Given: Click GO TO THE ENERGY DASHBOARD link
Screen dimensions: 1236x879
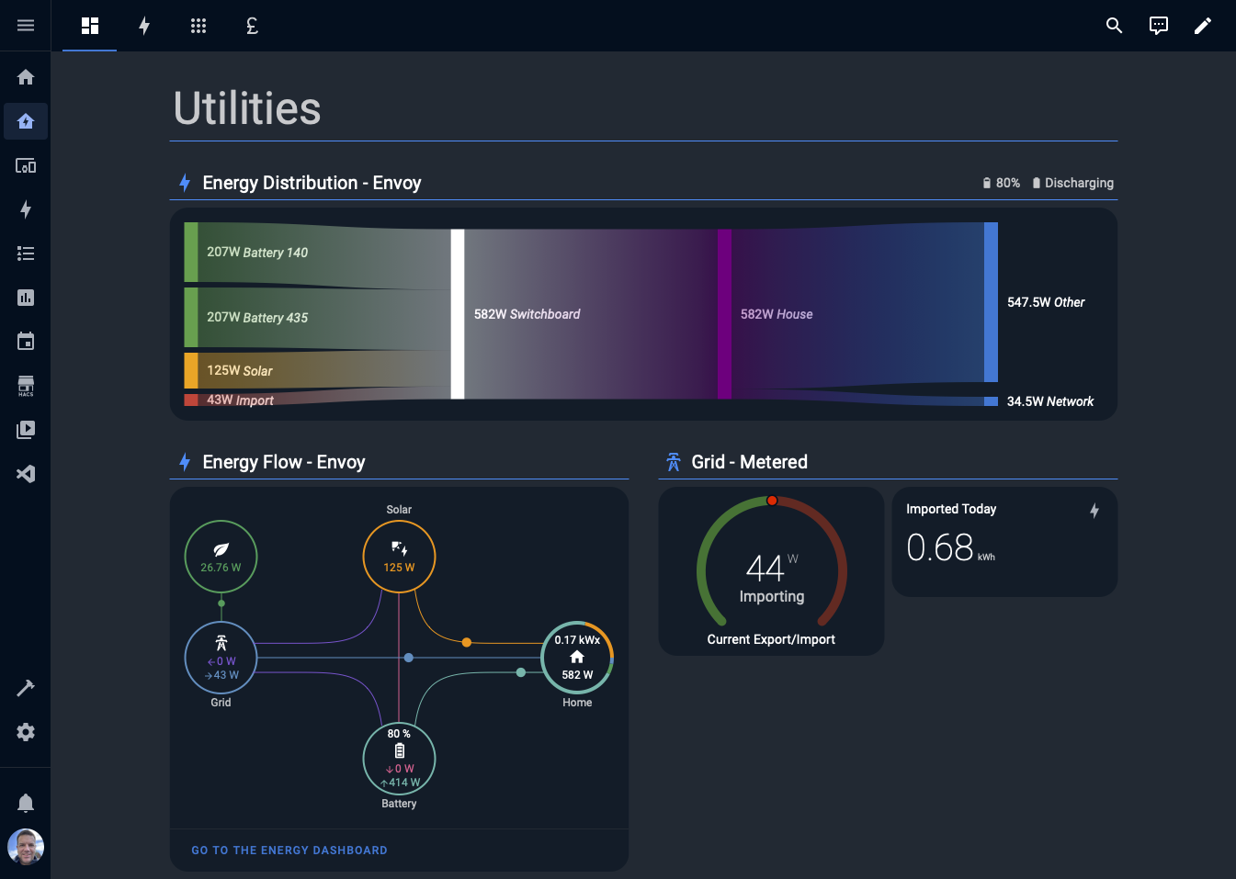Looking at the screenshot, I should (289, 850).
